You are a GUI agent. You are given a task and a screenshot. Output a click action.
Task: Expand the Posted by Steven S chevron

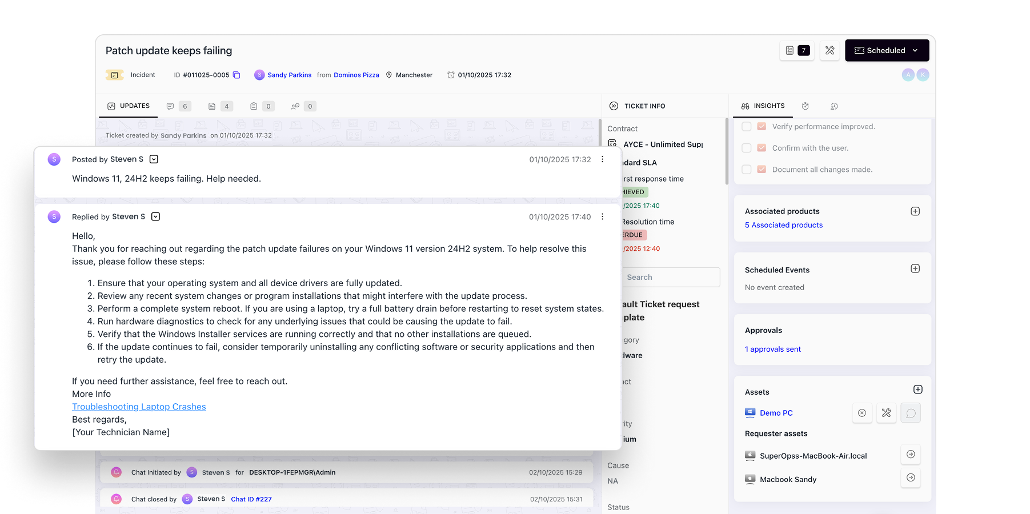coord(154,159)
